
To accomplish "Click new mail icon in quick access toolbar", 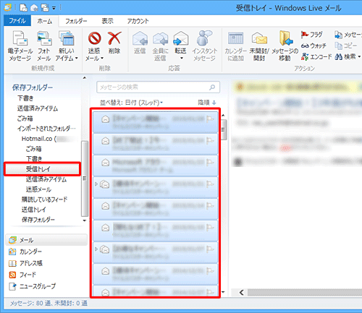I will pos(24,8).
